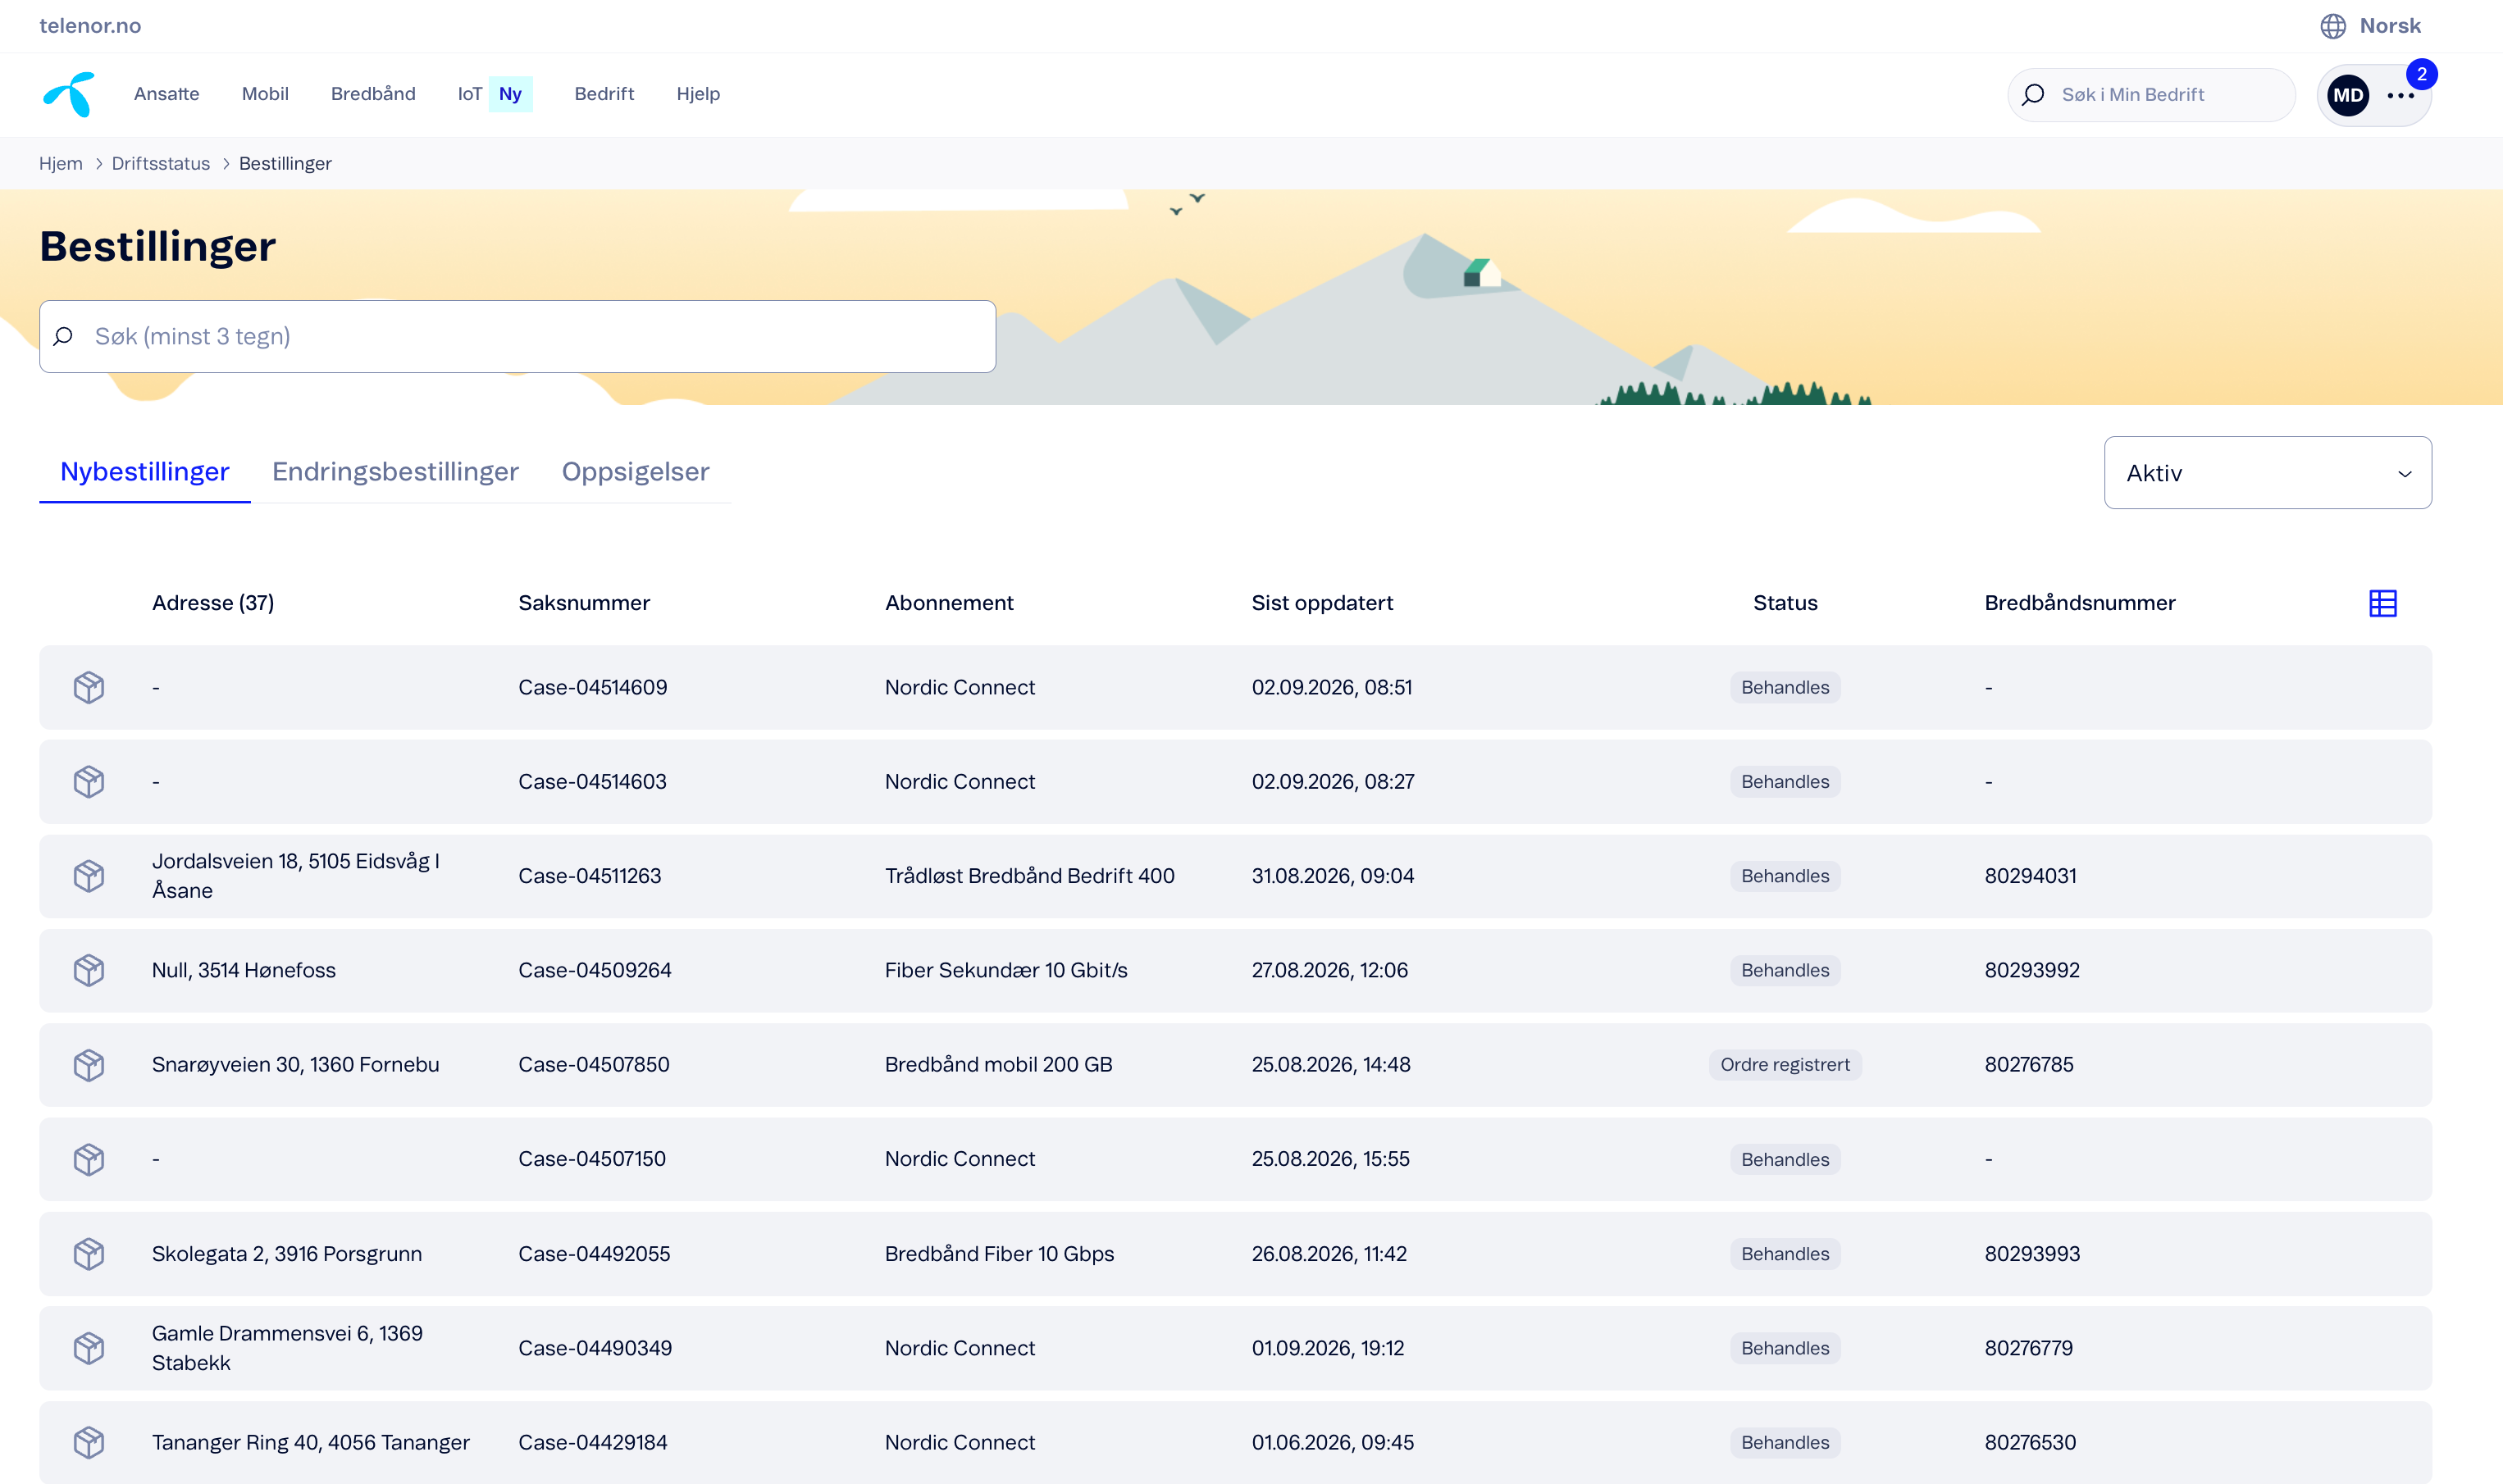
Task: Switch to the Endringsbestillinger tab
Action: click(x=395, y=471)
